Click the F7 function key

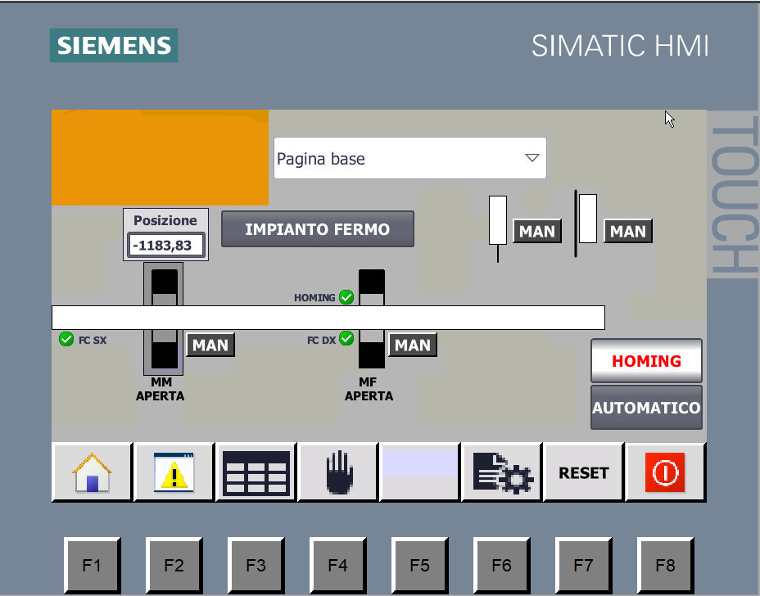pos(584,565)
